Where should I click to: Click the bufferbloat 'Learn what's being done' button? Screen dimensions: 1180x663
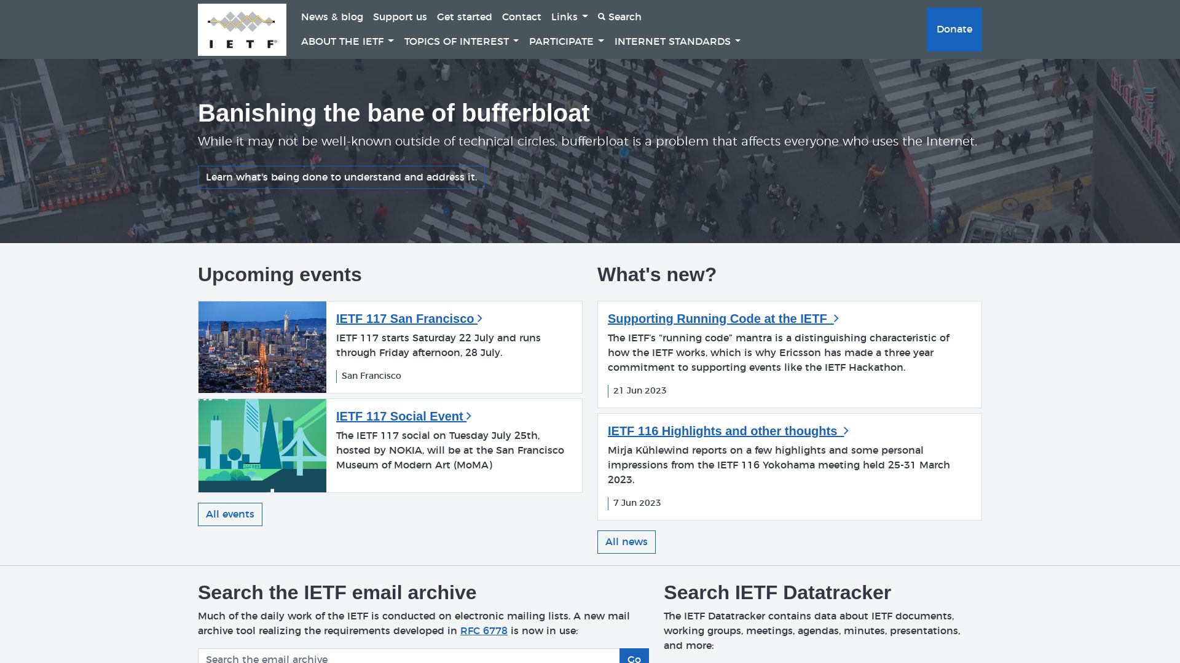click(x=341, y=177)
